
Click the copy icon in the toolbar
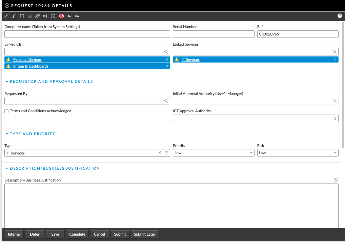pos(14,16)
